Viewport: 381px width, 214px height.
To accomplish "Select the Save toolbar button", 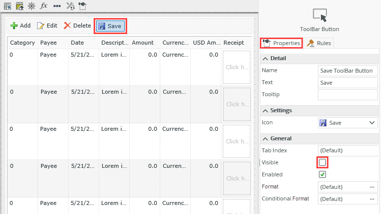I will tap(111, 26).
